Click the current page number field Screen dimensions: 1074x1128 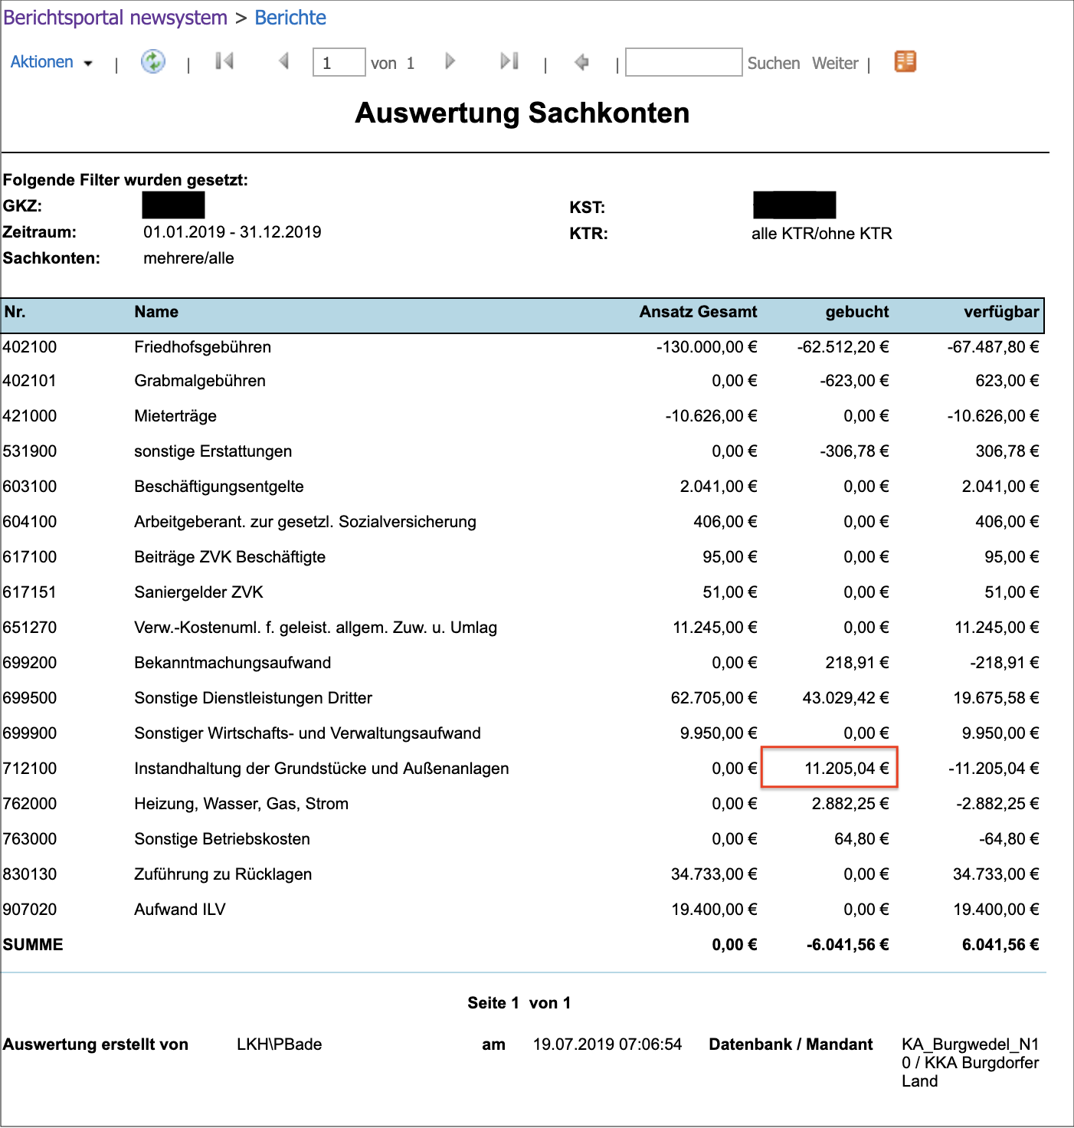click(x=339, y=63)
